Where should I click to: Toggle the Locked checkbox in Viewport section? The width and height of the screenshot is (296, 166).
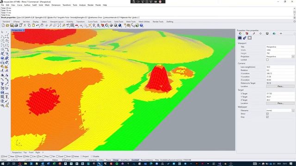[267, 60]
